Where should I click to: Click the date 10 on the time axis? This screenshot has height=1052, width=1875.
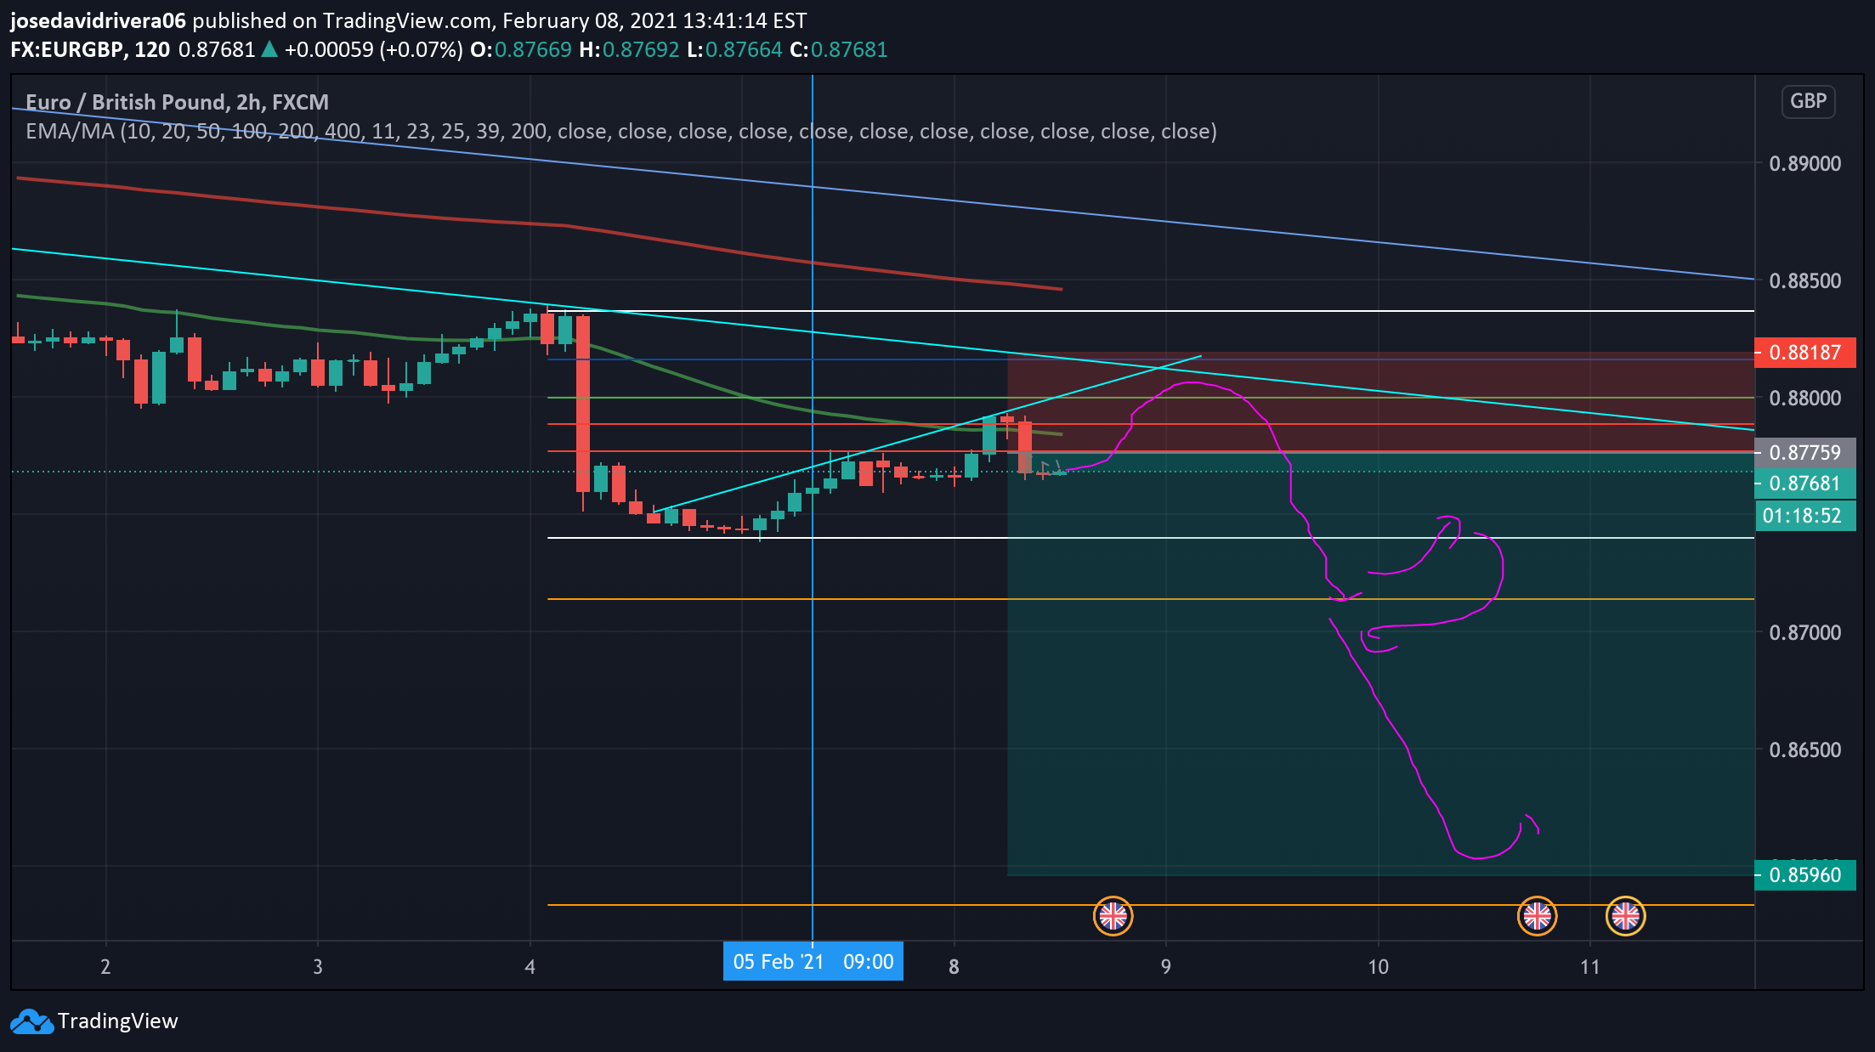1378,967
